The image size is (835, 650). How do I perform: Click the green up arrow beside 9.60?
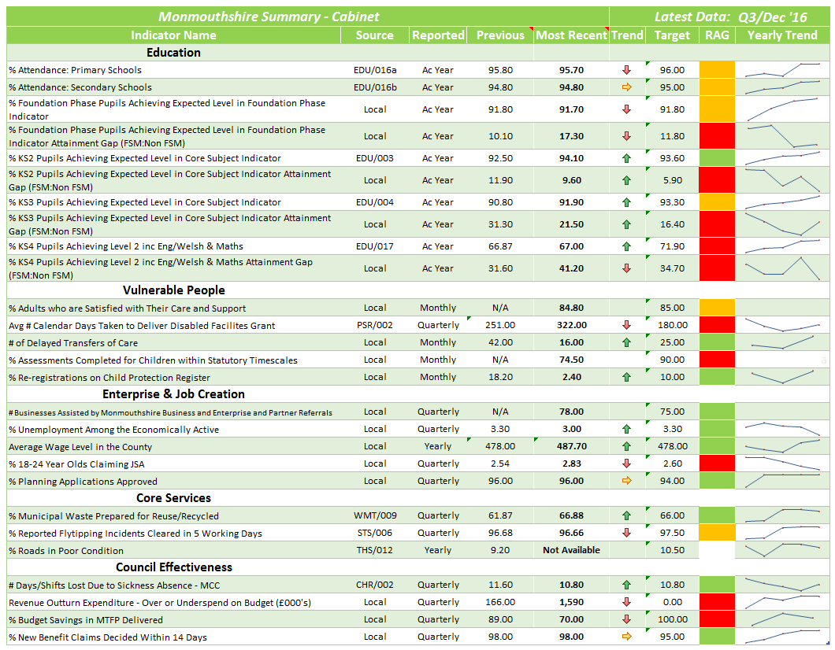(x=627, y=180)
